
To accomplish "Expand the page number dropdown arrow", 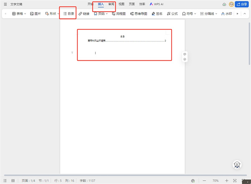I will pos(107,14).
